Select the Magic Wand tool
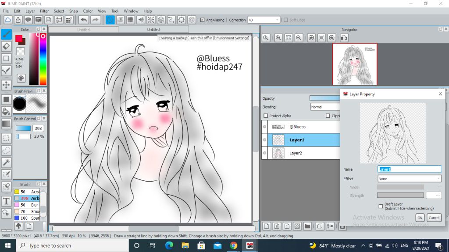Image resolution: width=449 pixels, height=252 pixels. point(6,162)
